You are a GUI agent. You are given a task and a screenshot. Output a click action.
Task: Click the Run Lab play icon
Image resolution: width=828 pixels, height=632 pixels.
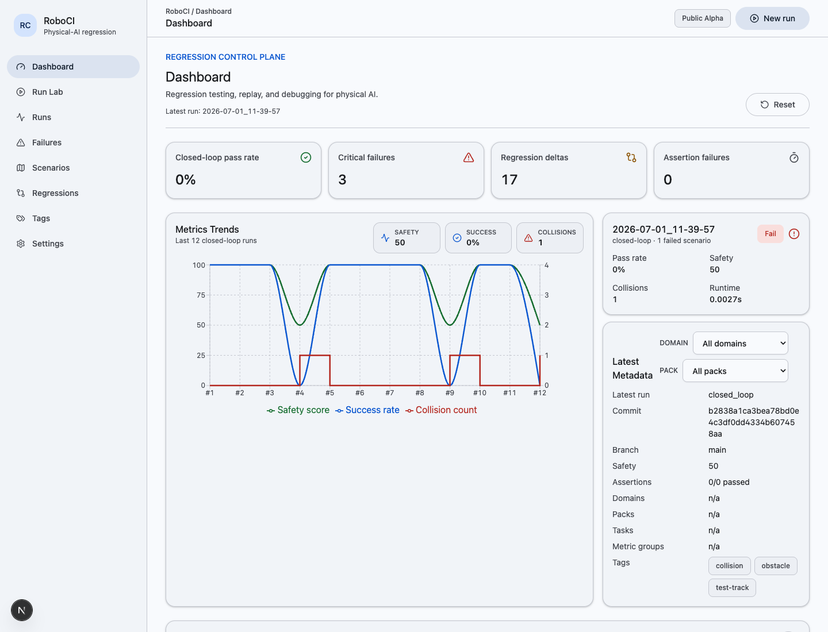[21, 92]
